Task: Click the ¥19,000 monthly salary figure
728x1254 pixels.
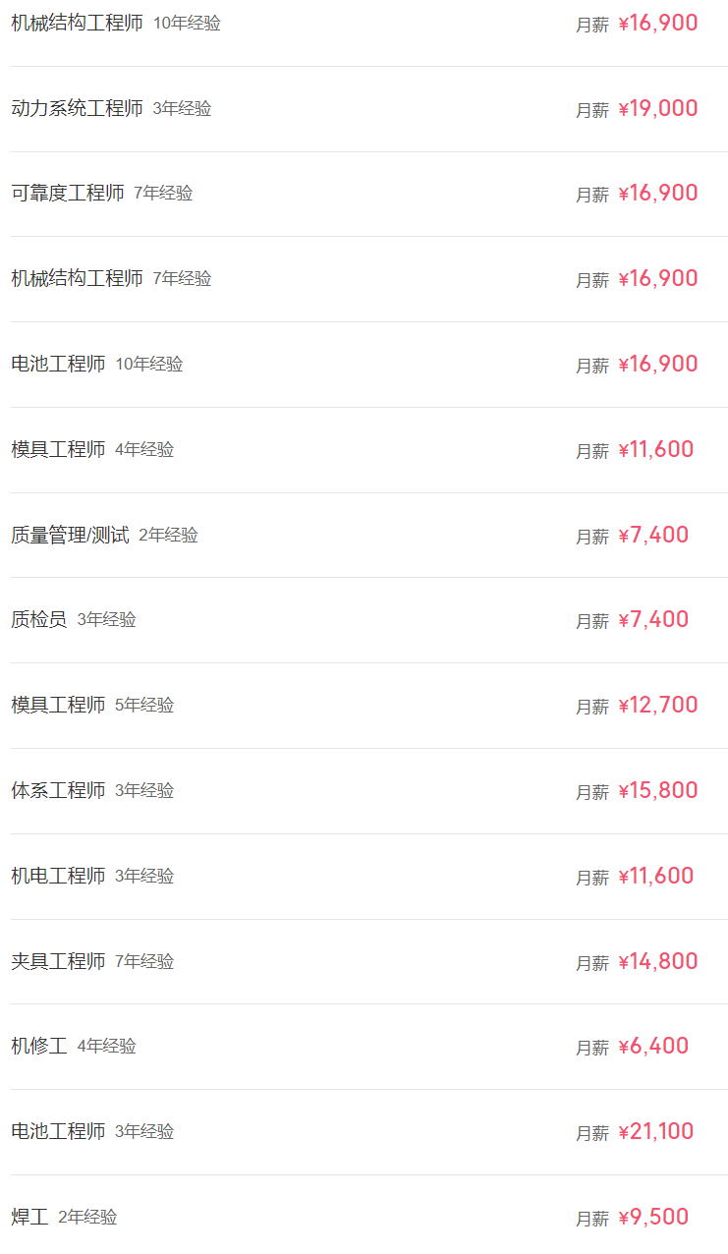Action: coord(658,109)
